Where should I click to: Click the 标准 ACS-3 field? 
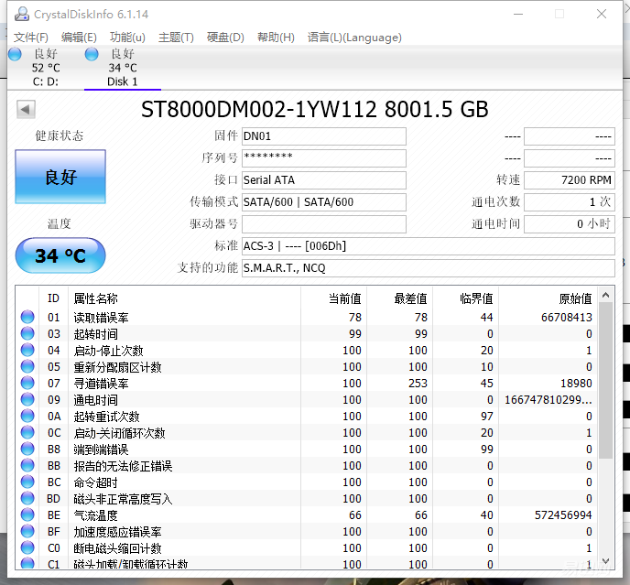[x=429, y=246]
